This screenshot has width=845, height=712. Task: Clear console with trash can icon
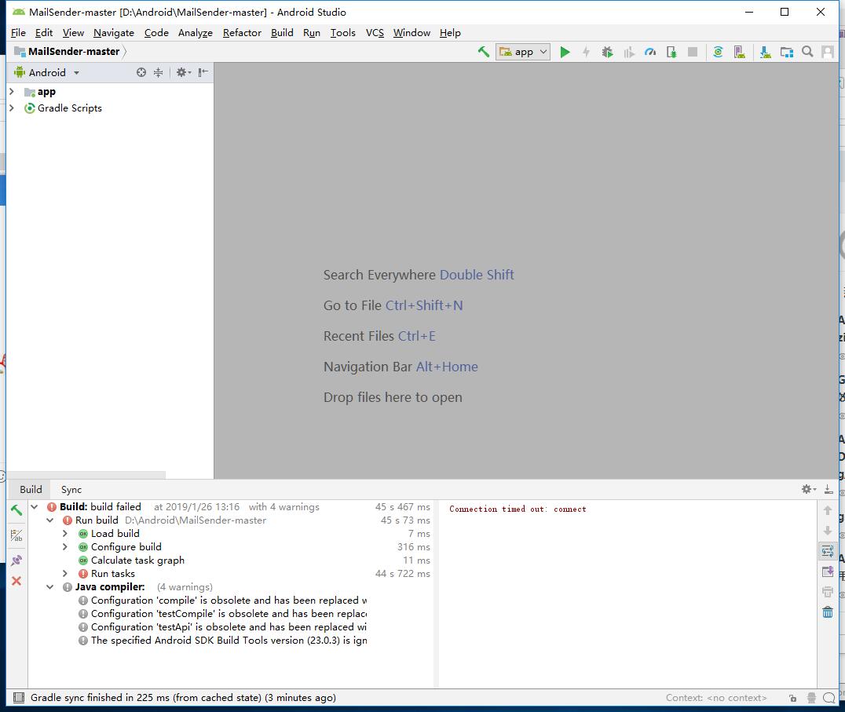(x=828, y=612)
